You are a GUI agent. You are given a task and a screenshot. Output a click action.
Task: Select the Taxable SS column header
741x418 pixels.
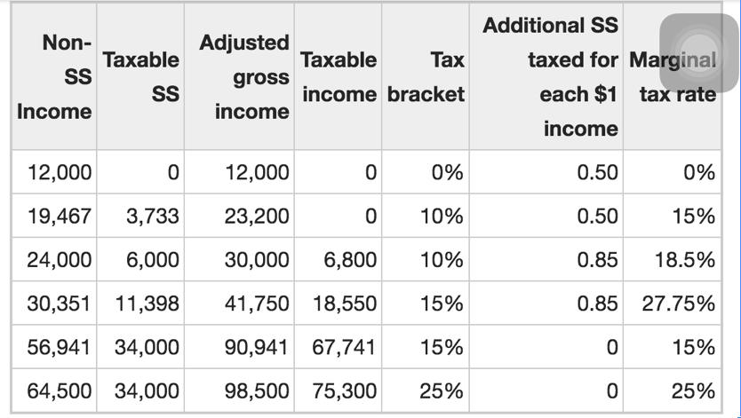click(140, 77)
